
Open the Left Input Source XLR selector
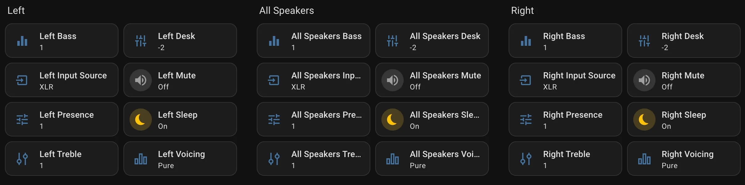point(73,80)
